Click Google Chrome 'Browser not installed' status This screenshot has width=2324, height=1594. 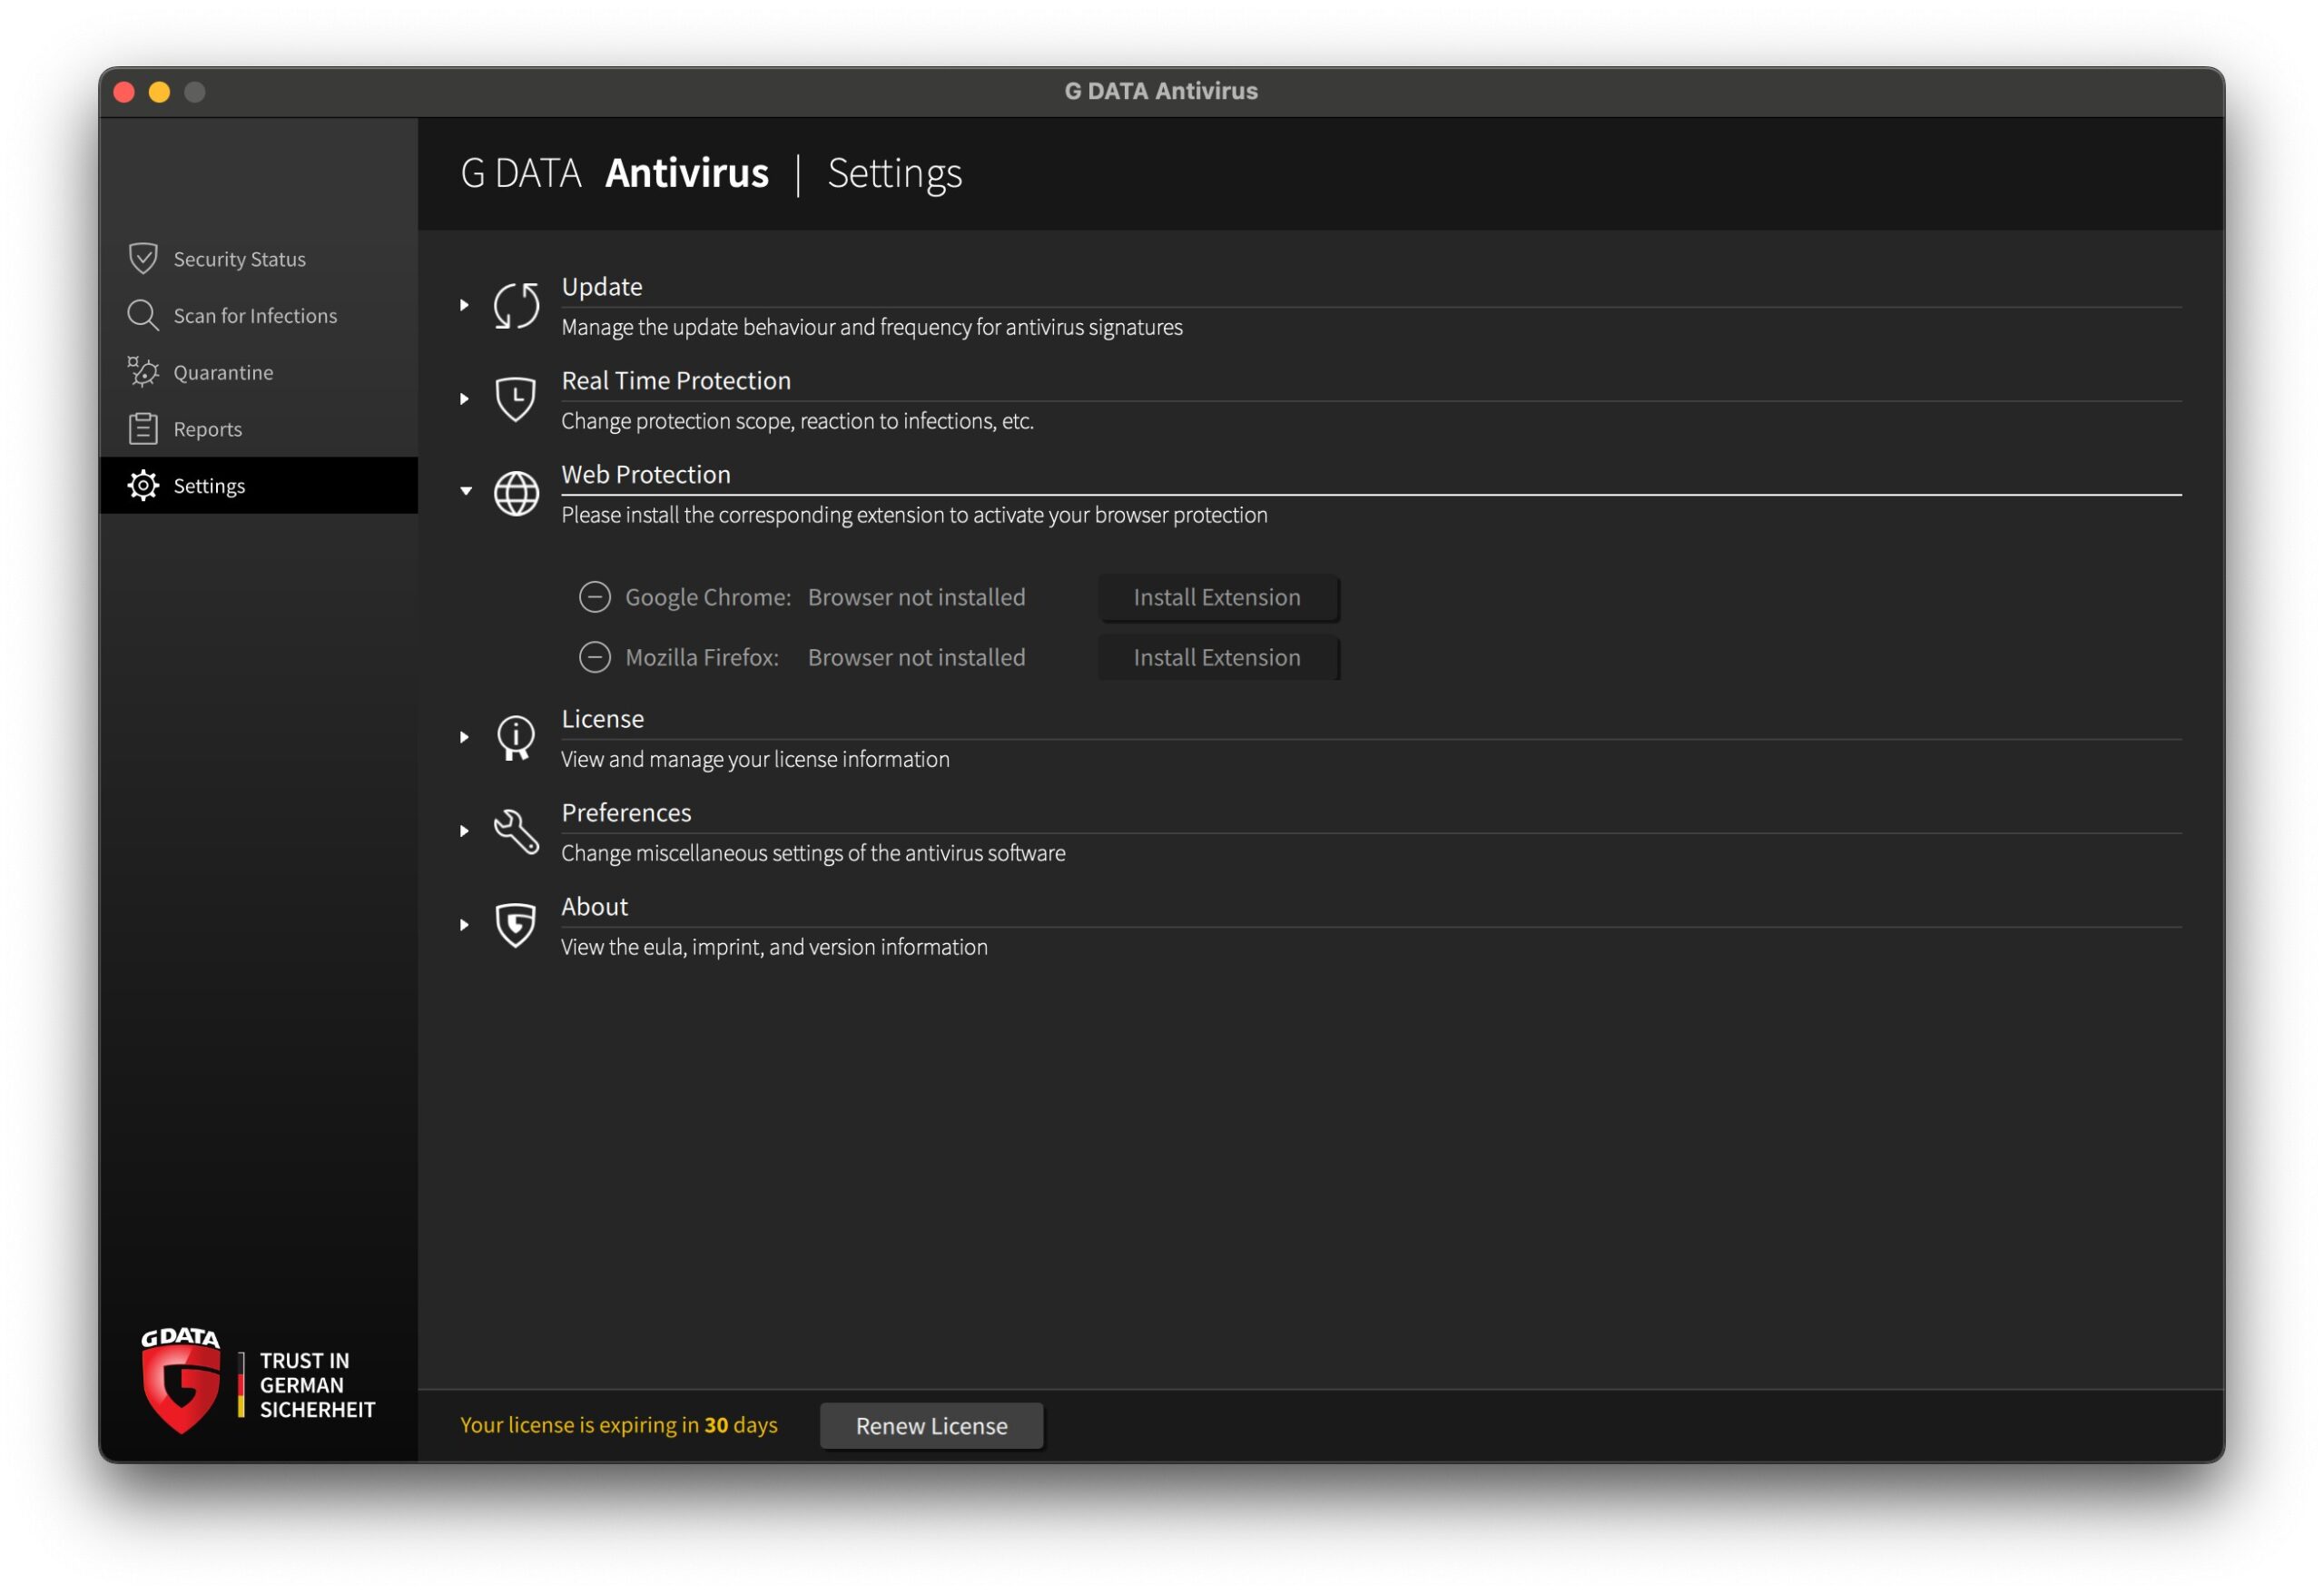click(x=917, y=597)
